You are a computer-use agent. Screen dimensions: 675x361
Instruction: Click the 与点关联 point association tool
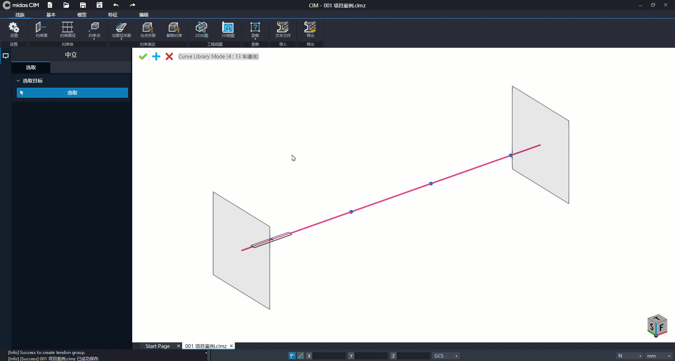(148, 29)
